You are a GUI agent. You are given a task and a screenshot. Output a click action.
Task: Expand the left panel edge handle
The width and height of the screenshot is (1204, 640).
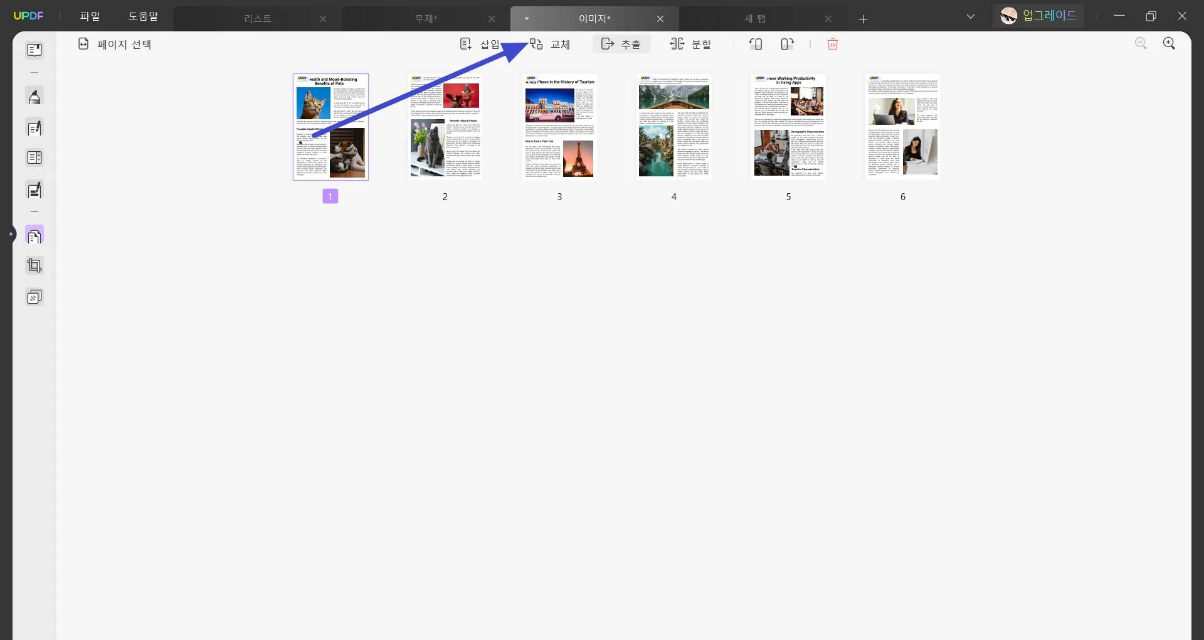click(11, 235)
